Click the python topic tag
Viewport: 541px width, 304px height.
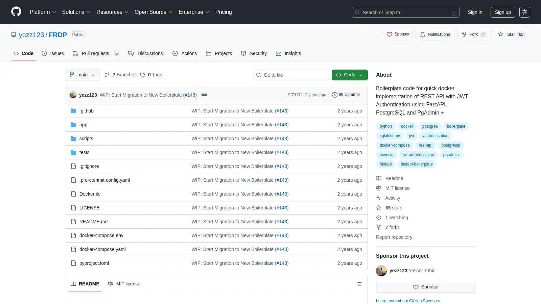[x=385, y=126]
